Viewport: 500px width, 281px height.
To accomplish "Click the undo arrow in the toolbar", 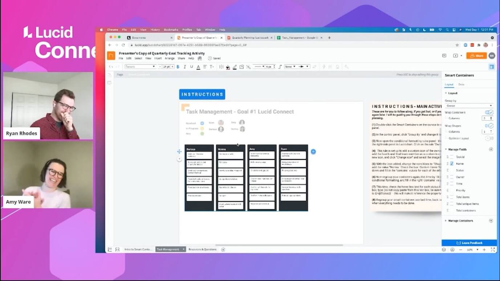I will [x=111, y=67].
